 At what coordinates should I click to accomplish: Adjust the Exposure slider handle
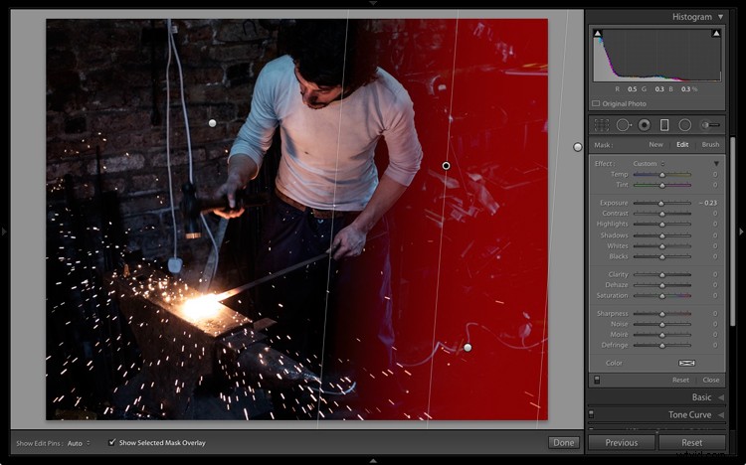point(660,204)
